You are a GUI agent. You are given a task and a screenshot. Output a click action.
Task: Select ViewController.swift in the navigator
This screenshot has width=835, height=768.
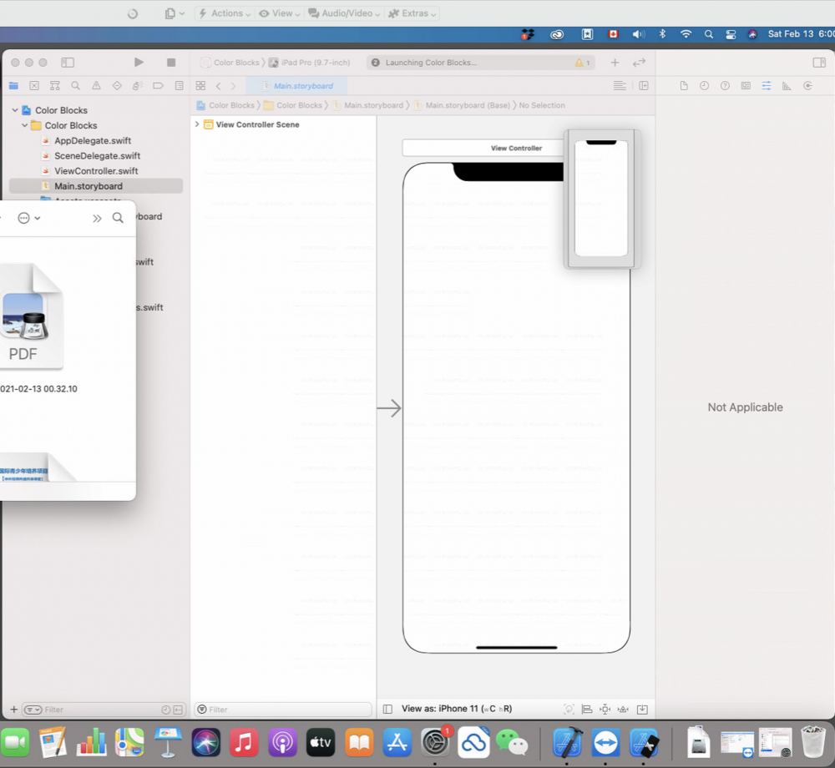pos(96,171)
